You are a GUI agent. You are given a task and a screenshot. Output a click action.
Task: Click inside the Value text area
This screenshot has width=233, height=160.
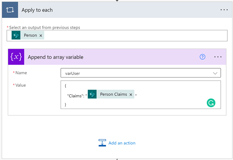[140, 95]
